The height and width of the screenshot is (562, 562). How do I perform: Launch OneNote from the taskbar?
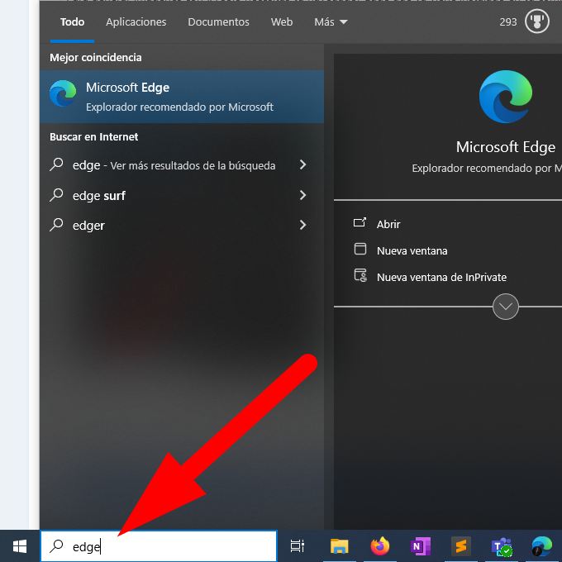click(x=421, y=546)
